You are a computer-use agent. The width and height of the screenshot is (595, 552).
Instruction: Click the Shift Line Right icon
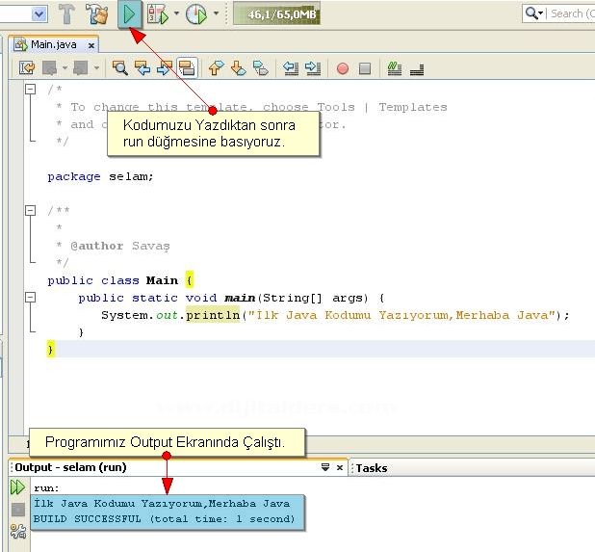(x=313, y=68)
